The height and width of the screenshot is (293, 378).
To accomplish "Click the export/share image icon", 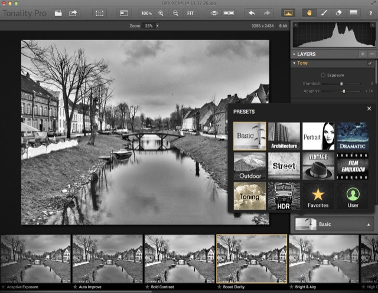I will pyautogui.click(x=73, y=12).
